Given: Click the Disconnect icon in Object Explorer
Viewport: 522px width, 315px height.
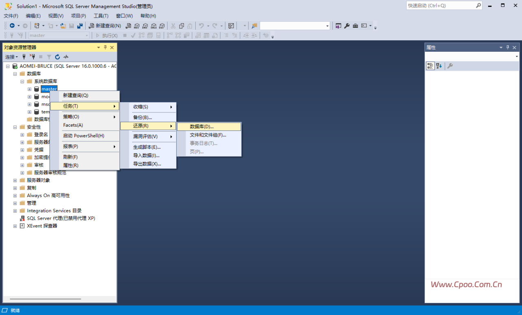Looking at the screenshot, I should coord(32,57).
